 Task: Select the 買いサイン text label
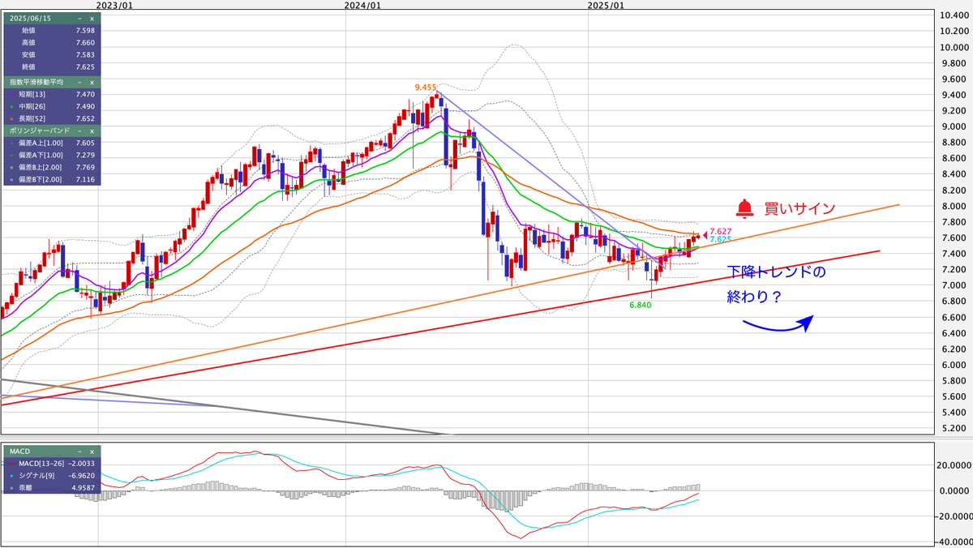point(799,208)
